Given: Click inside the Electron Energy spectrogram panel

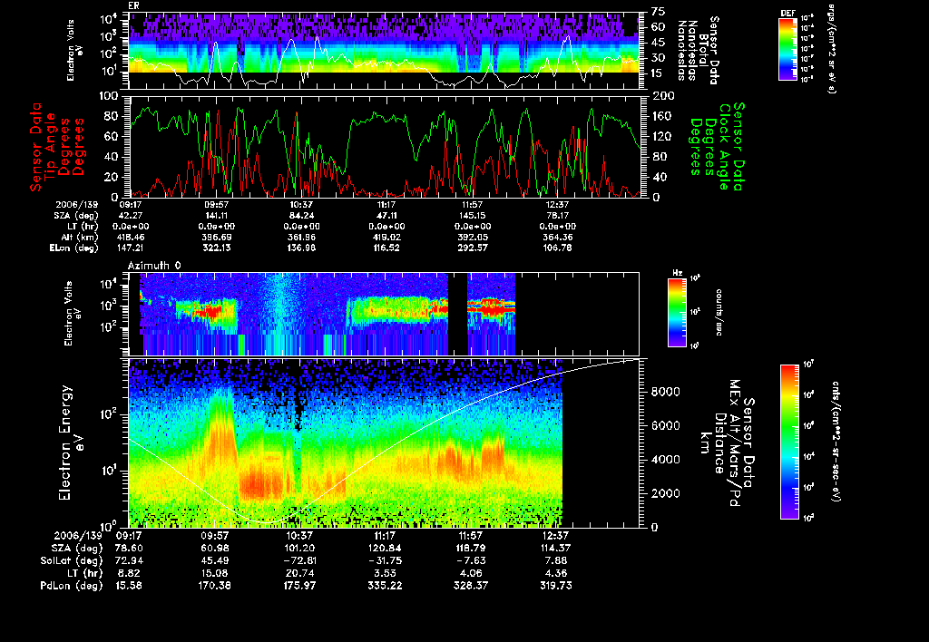Looking at the screenshot, I should [x=384, y=443].
